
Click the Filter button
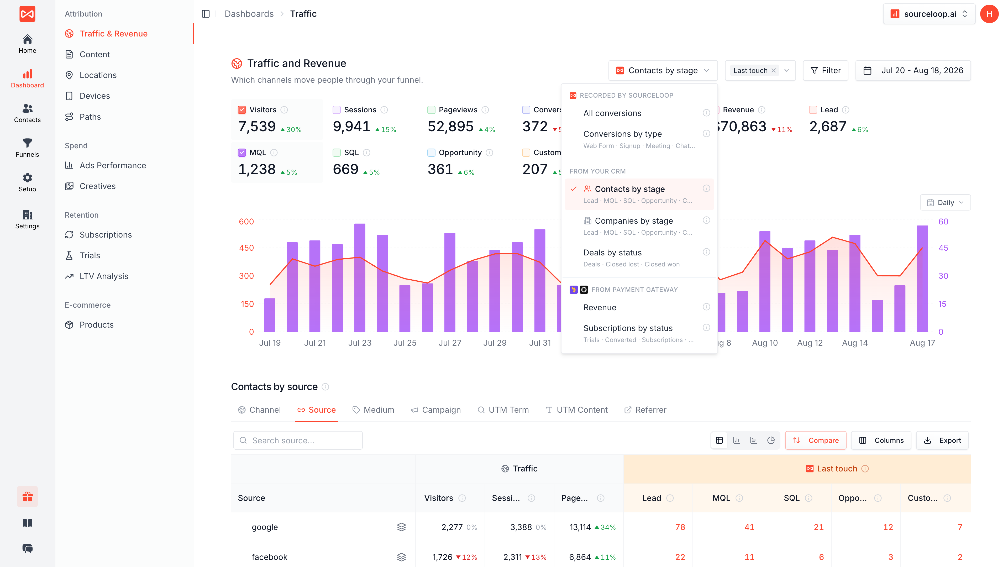[826, 70]
